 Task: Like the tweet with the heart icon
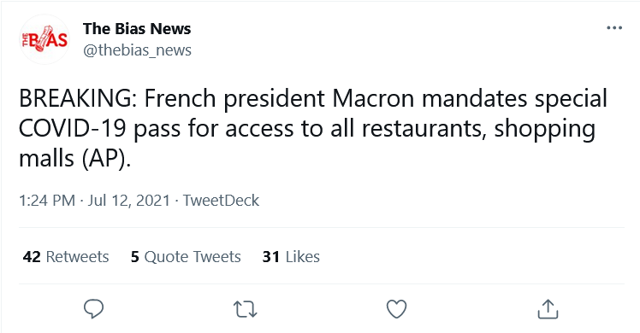pos(396,309)
